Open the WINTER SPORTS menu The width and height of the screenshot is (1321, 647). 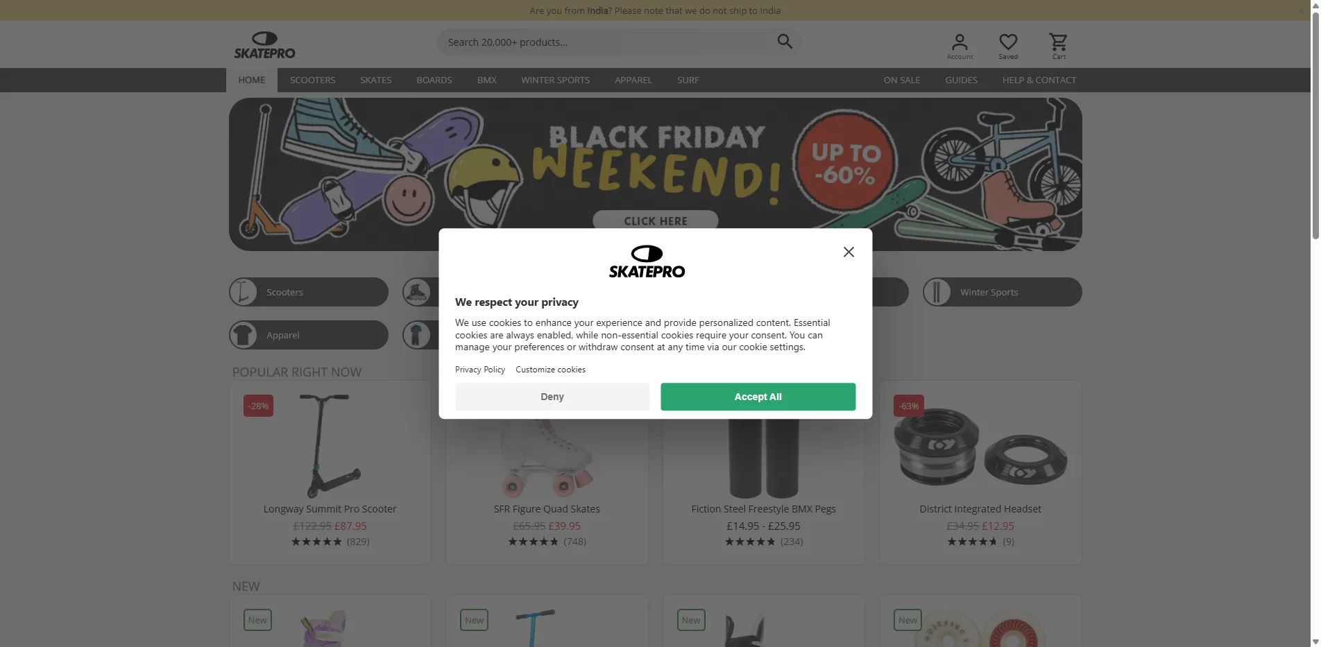(555, 80)
